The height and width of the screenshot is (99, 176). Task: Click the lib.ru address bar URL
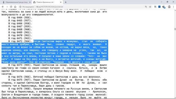[x=50, y=7]
